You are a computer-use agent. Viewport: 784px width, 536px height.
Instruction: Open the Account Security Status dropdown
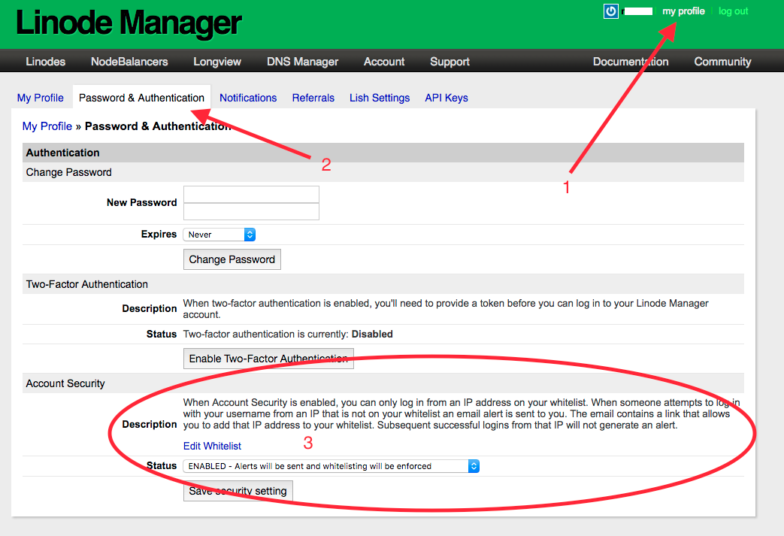point(331,466)
